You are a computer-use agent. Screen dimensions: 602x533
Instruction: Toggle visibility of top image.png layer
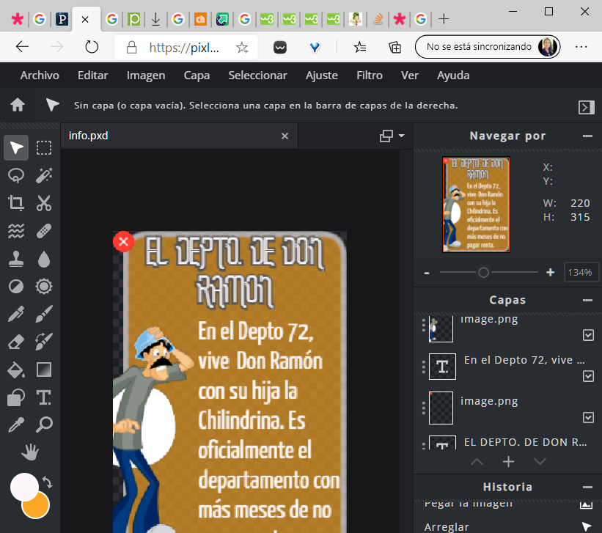click(588, 335)
